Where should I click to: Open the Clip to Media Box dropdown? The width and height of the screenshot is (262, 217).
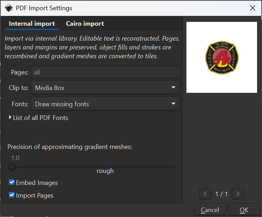coord(105,88)
